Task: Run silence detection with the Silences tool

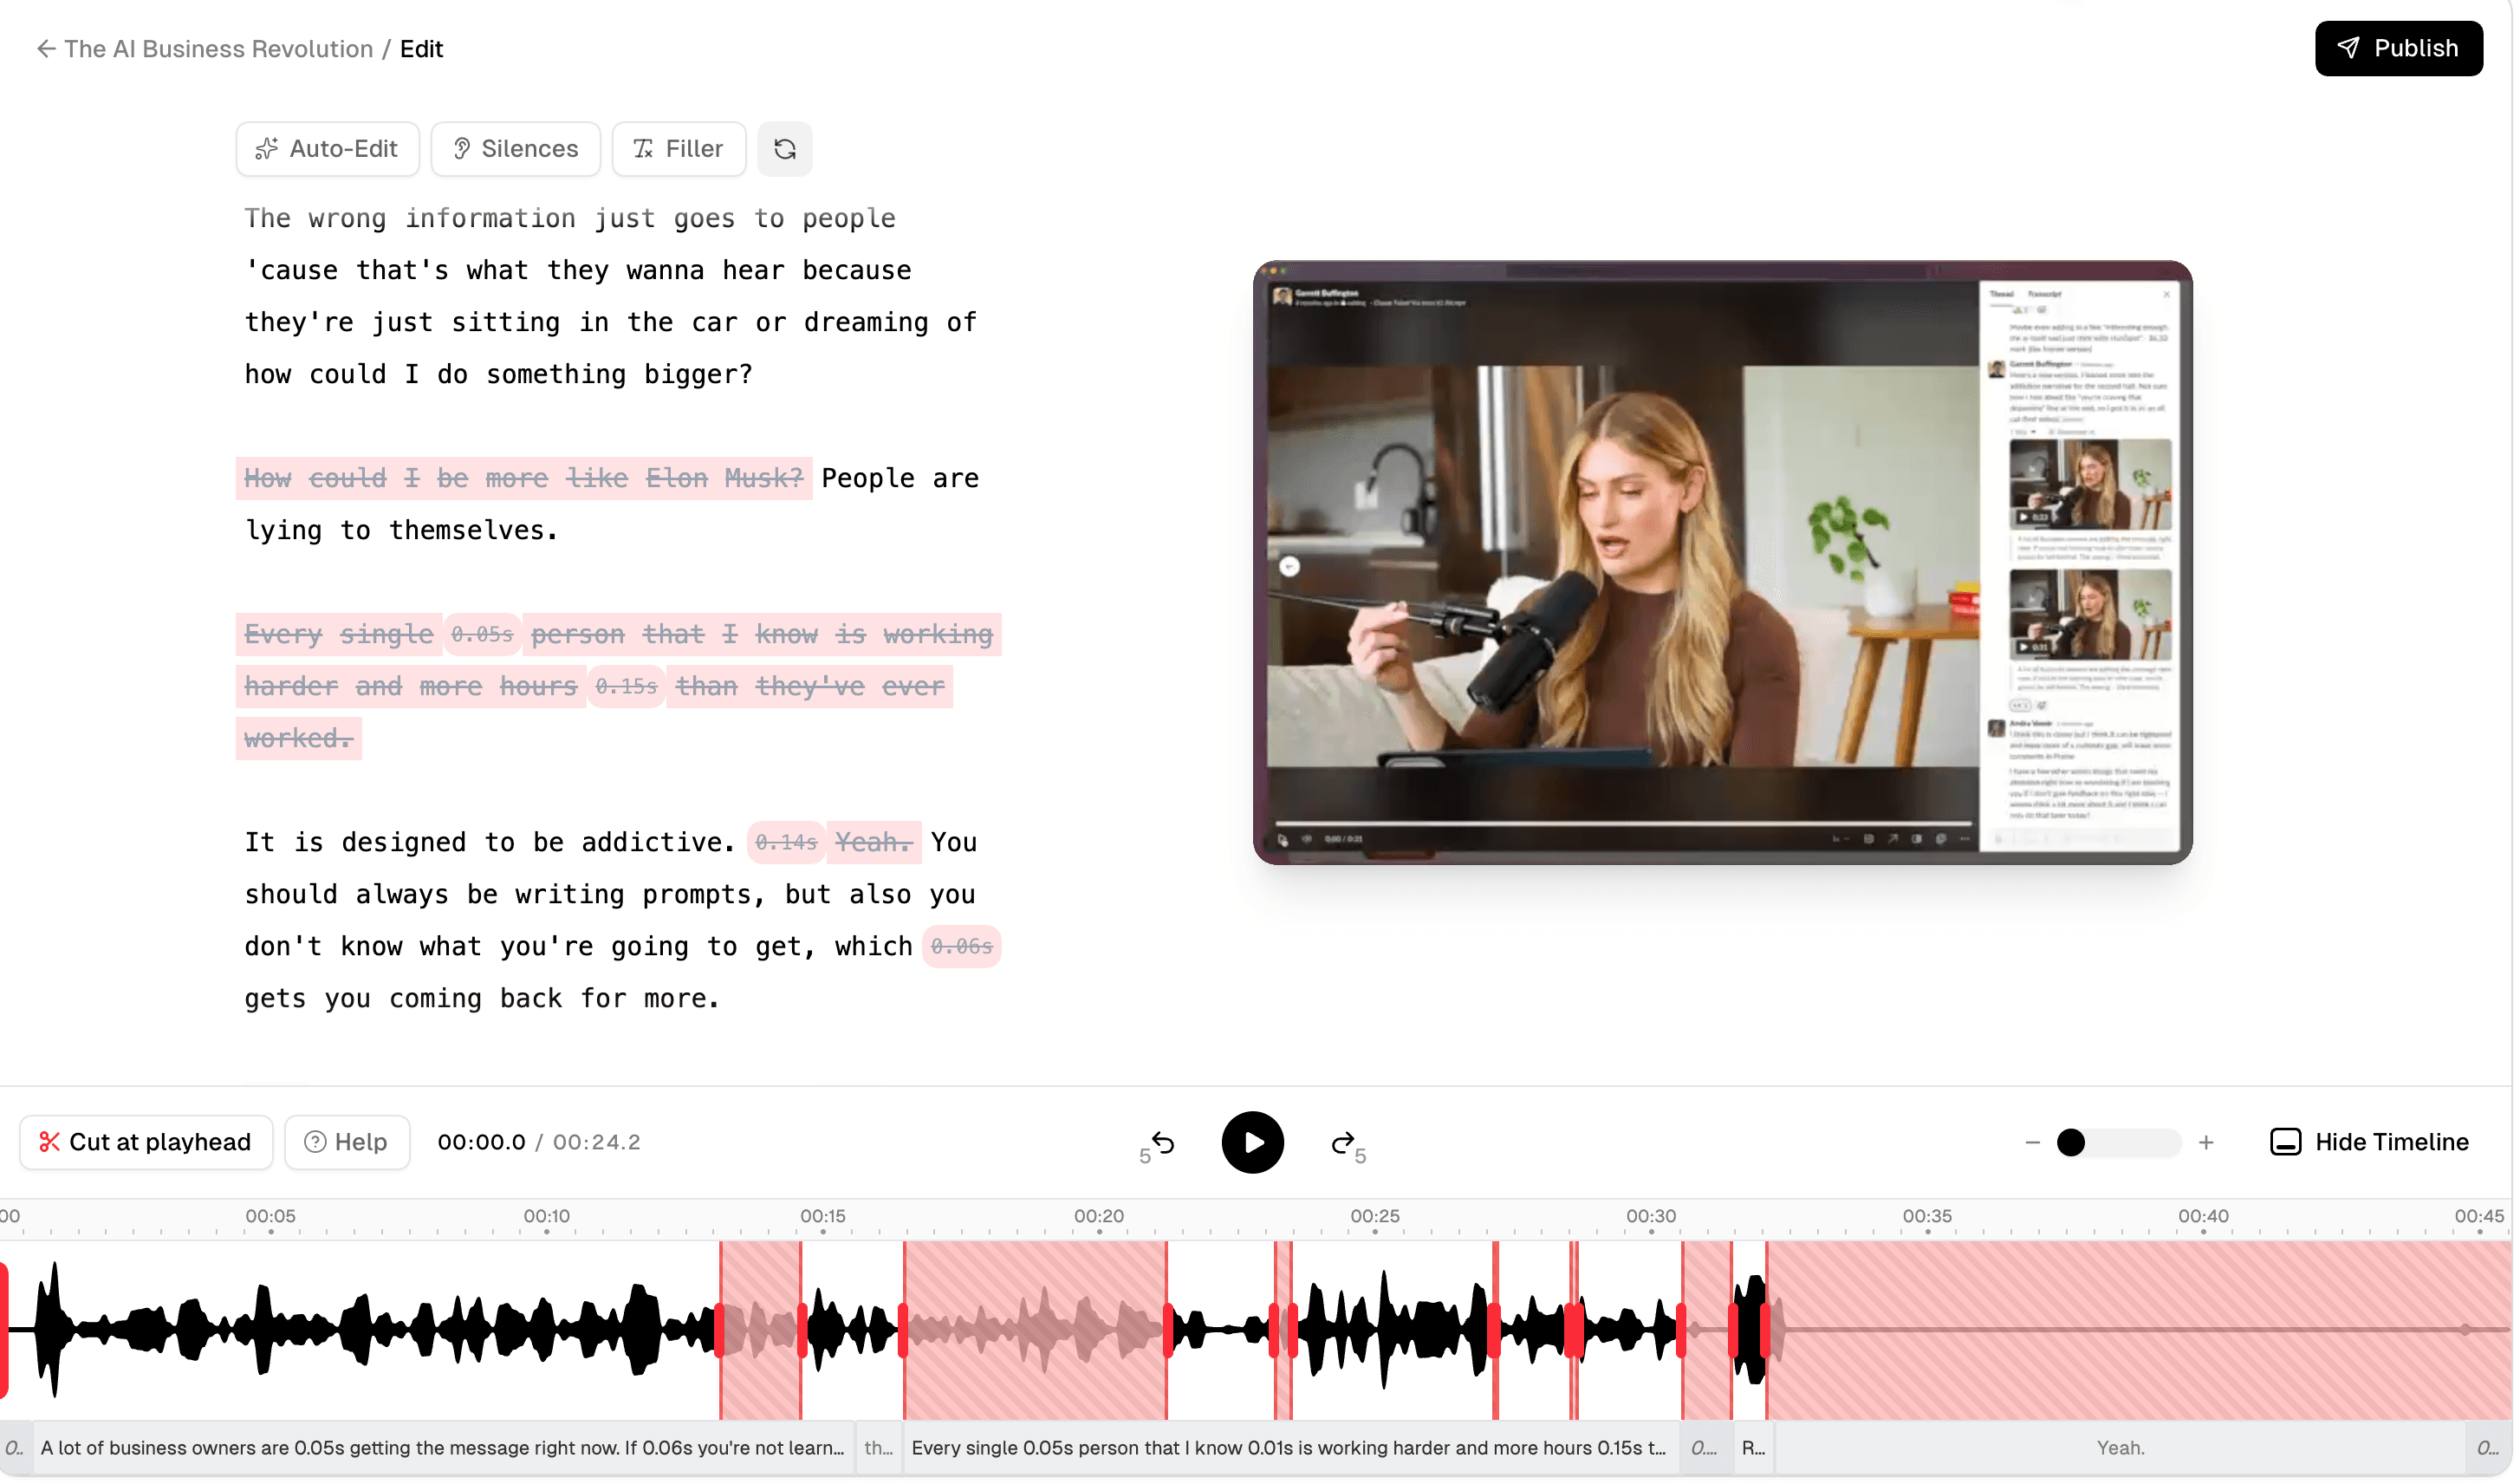Action: click(515, 148)
